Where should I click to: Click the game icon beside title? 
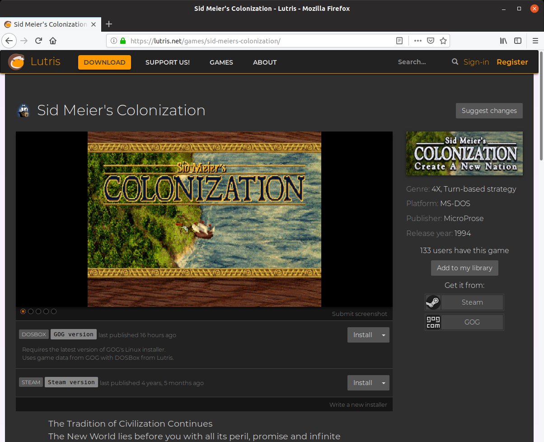(x=23, y=111)
